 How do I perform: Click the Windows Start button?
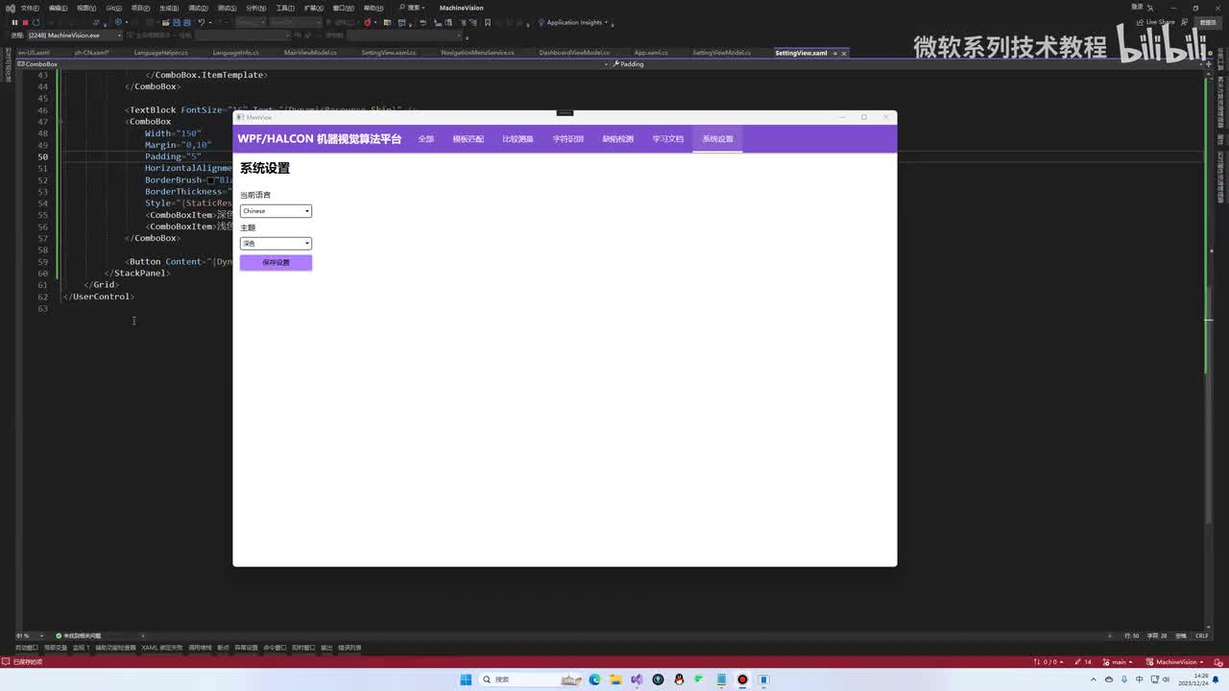click(466, 679)
